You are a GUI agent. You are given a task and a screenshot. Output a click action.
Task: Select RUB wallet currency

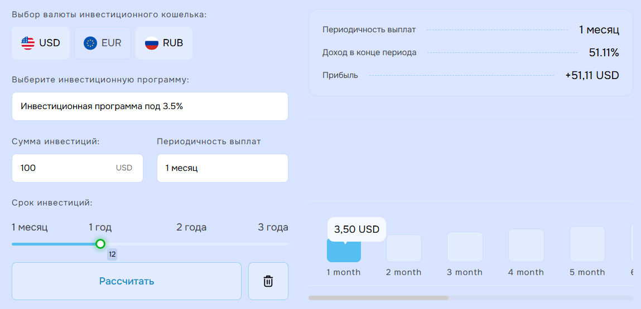click(164, 43)
